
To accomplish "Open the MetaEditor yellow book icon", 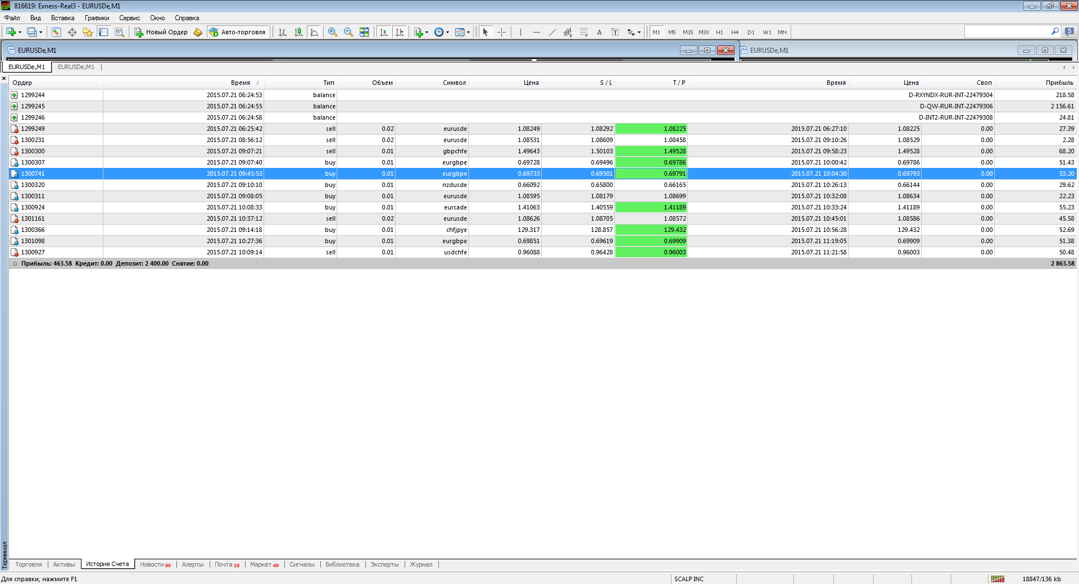I will [x=198, y=32].
